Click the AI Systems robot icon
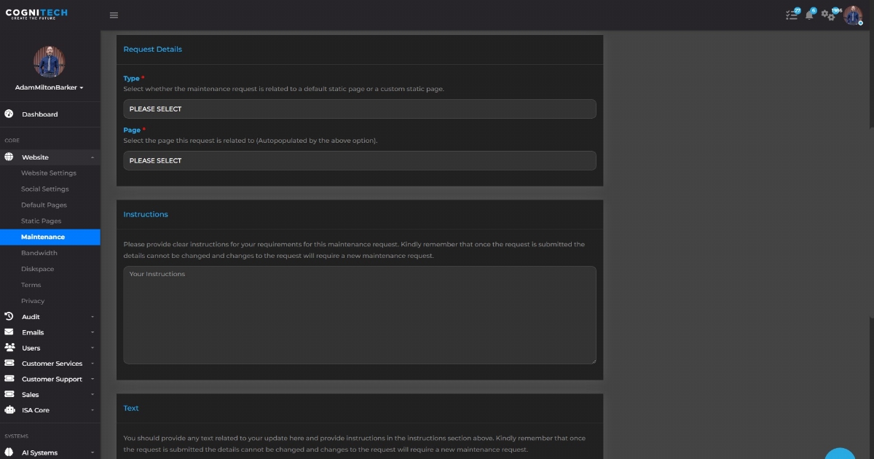The height and width of the screenshot is (459, 874). (8, 452)
